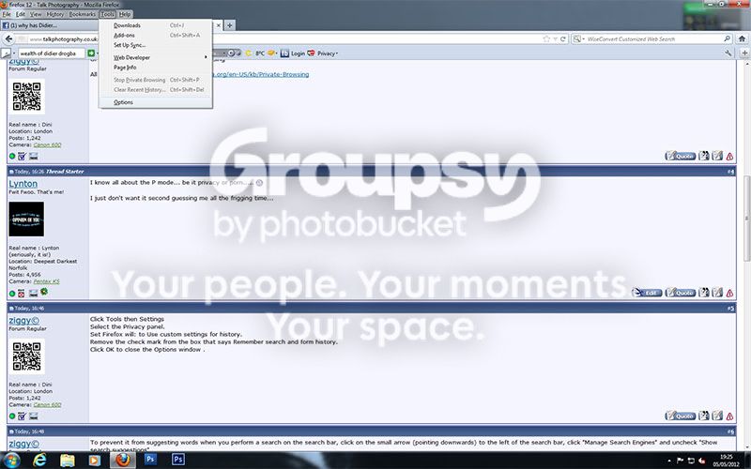751x469 pixels.
Task: Click the Quick Reply icon in Lynton's post
Action: [x=717, y=293]
